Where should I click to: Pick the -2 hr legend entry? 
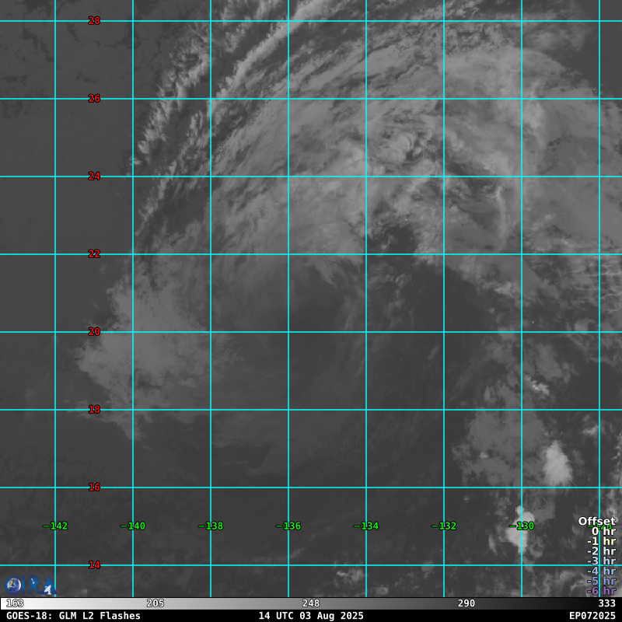pos(601,551)
